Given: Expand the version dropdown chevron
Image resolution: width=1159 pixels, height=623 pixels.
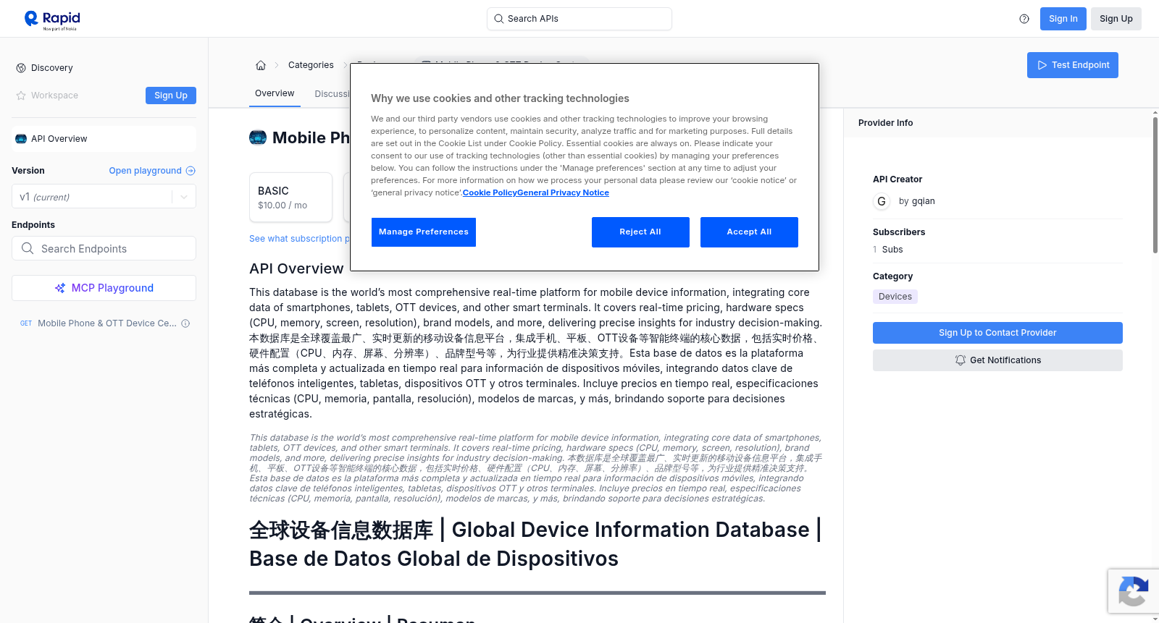Looking at the screenshot, I should click(184, 197).
